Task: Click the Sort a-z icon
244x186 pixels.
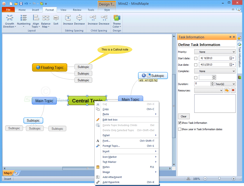Action: [56, 18]
